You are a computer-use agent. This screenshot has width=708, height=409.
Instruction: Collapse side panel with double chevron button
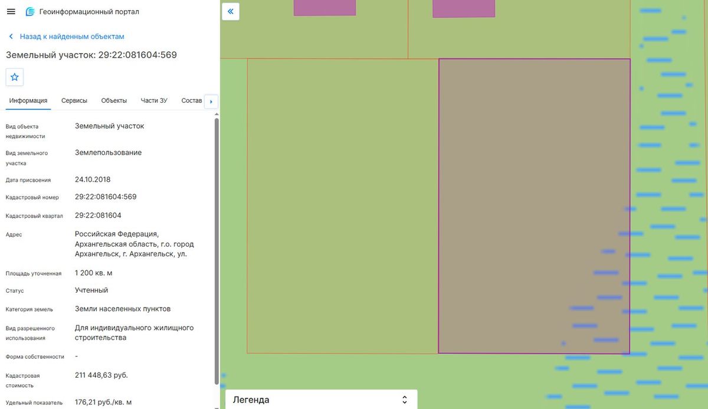[231, 11]
